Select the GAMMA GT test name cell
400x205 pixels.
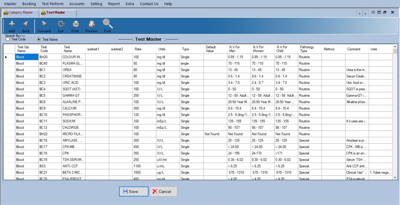click(73, 95)
